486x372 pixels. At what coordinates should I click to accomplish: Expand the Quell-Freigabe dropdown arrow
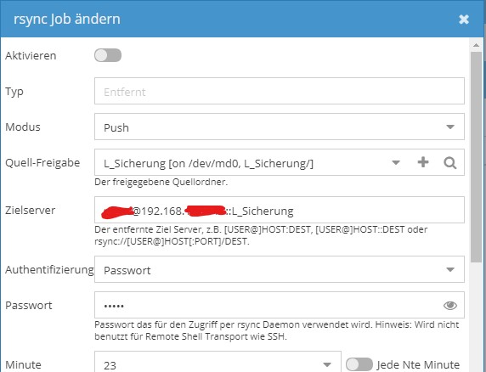pos(396,162)
